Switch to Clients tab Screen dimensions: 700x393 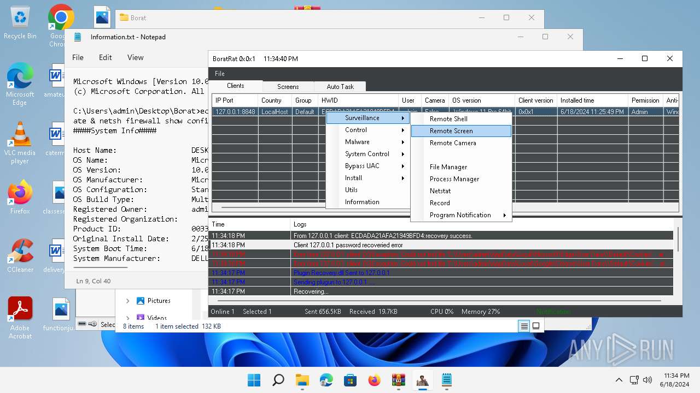236,86
